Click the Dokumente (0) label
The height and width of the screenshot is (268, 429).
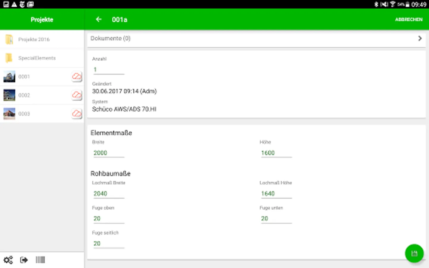[111, 38]
